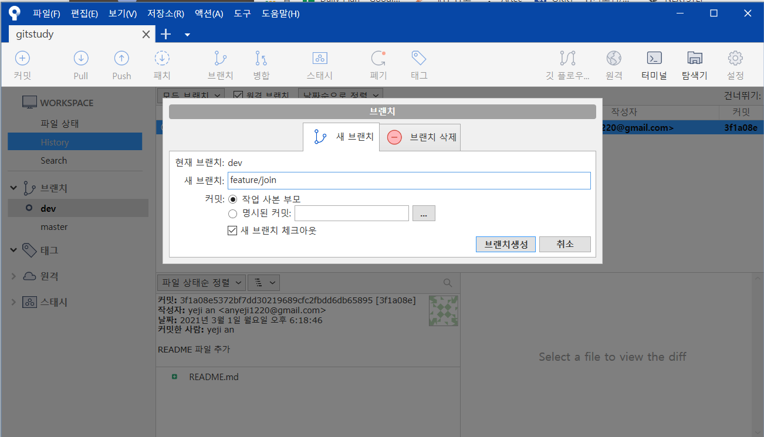The image size is (764, 437).
Task: Select History in the sidebar
Action: pyautogui.click(x=75, y=142)
